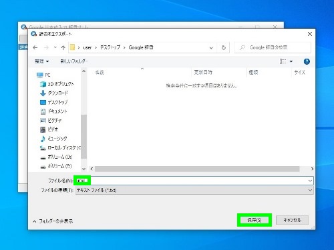Open ボリューム (D:) in sidebar
334x250 pixels.
(x=56, y=157)
